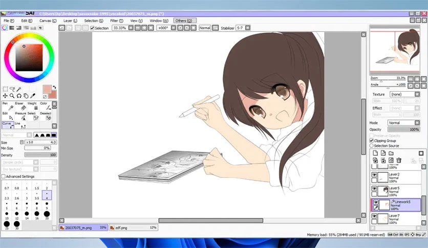Click the navigator preview thumbnail
This screenshot has height=248, width=428.
(395, 51)
